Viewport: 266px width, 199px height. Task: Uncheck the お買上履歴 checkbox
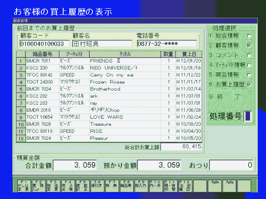click(x=249, y=84)
